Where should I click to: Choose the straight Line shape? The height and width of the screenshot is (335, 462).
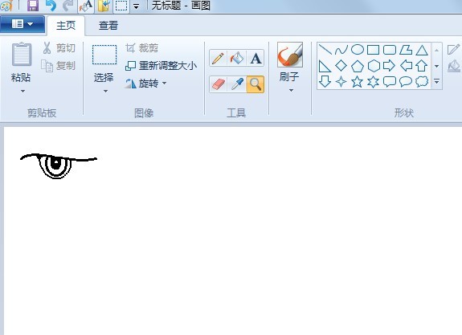click(x=325, y=50)
